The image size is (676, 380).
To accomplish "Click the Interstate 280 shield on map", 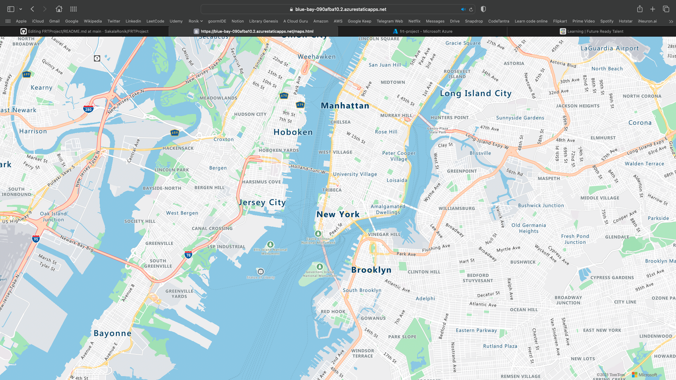I will pos(88,109).
